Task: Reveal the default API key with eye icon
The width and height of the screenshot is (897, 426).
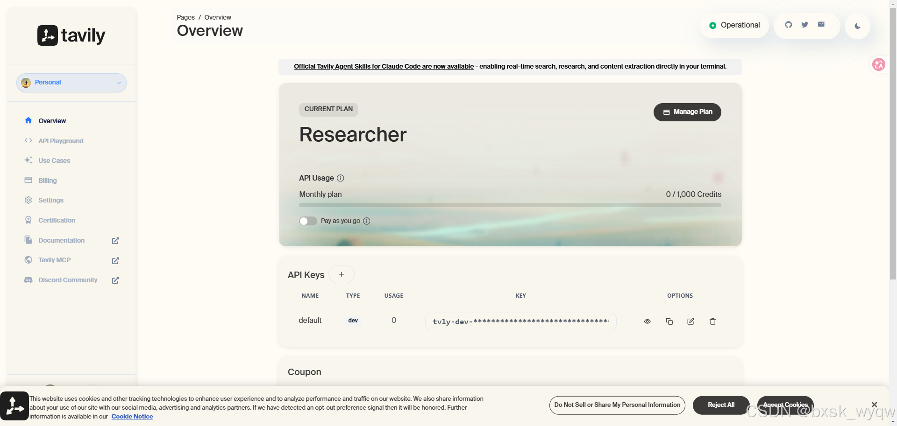Action: 648,321
